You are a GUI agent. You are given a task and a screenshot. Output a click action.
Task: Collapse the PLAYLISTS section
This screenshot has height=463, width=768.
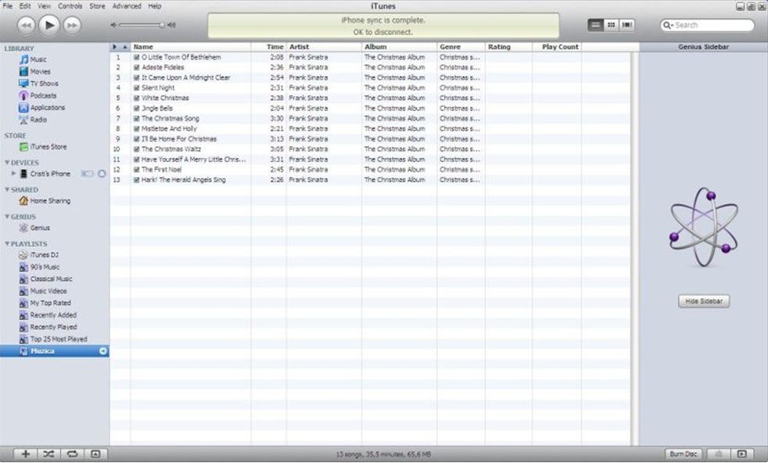coord(7,244)
